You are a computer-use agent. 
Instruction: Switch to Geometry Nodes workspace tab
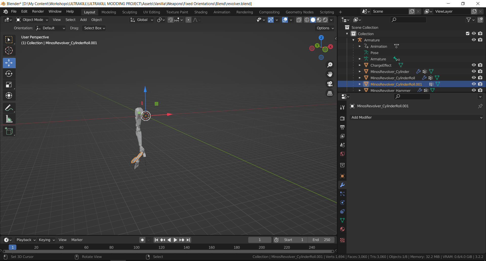pos(299,12)
